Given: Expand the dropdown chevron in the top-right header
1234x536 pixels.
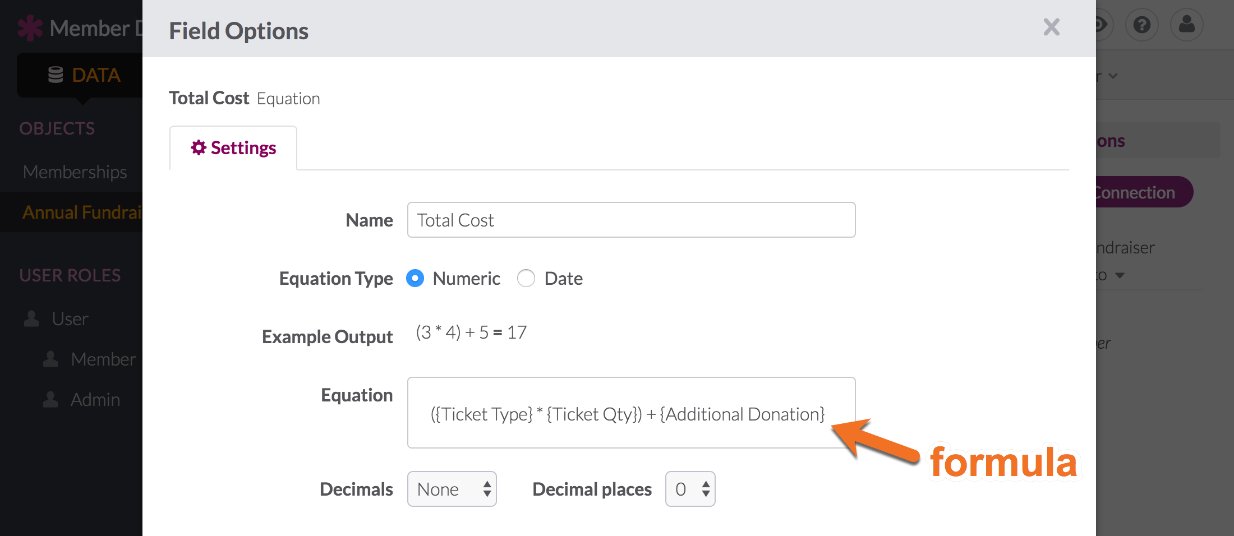Looking at the screenshot, I should 1113,76.
